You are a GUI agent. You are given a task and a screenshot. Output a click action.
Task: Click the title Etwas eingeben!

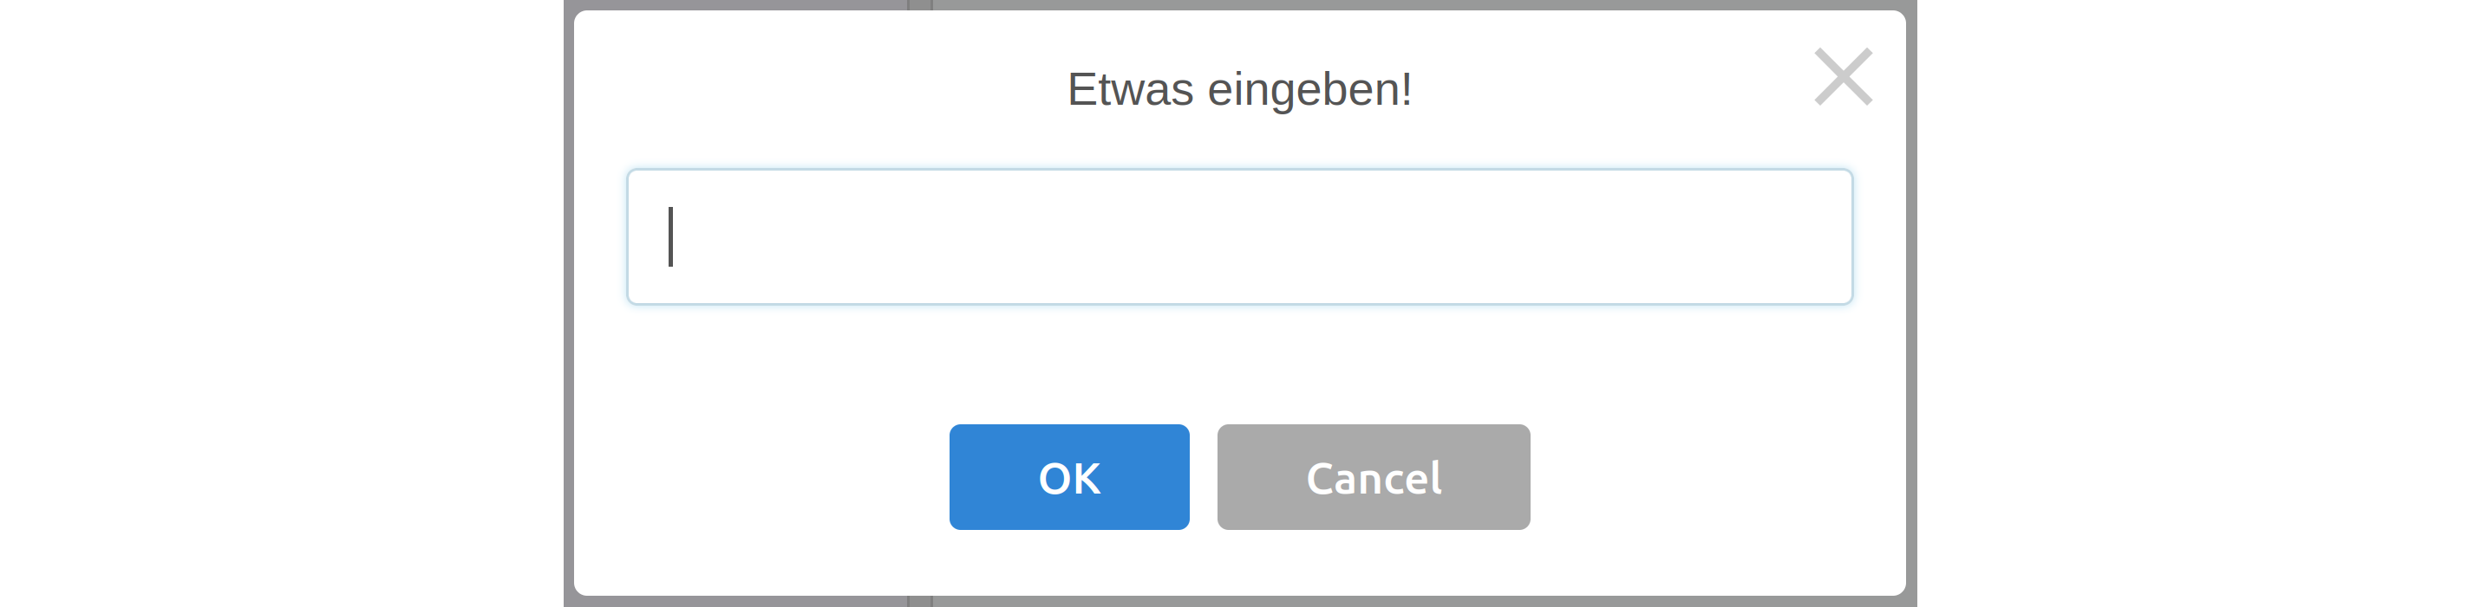1237,88
